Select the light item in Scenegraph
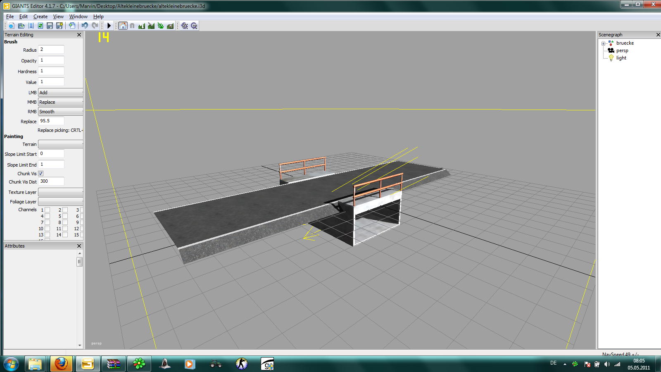Screen dimensions: 661x372 point(621,58)
